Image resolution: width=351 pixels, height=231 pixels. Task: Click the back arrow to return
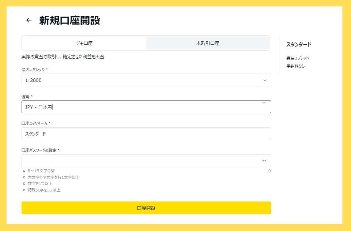[28, 20]
